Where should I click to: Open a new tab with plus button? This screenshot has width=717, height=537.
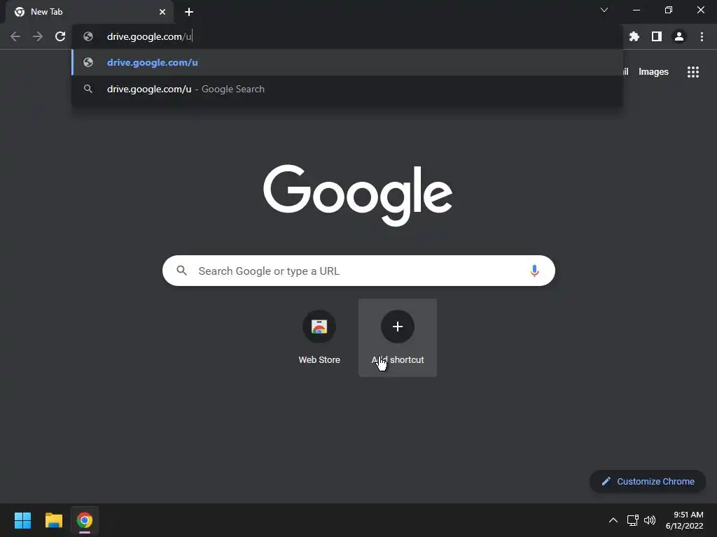pyautogui.click(x=189, y=12)
